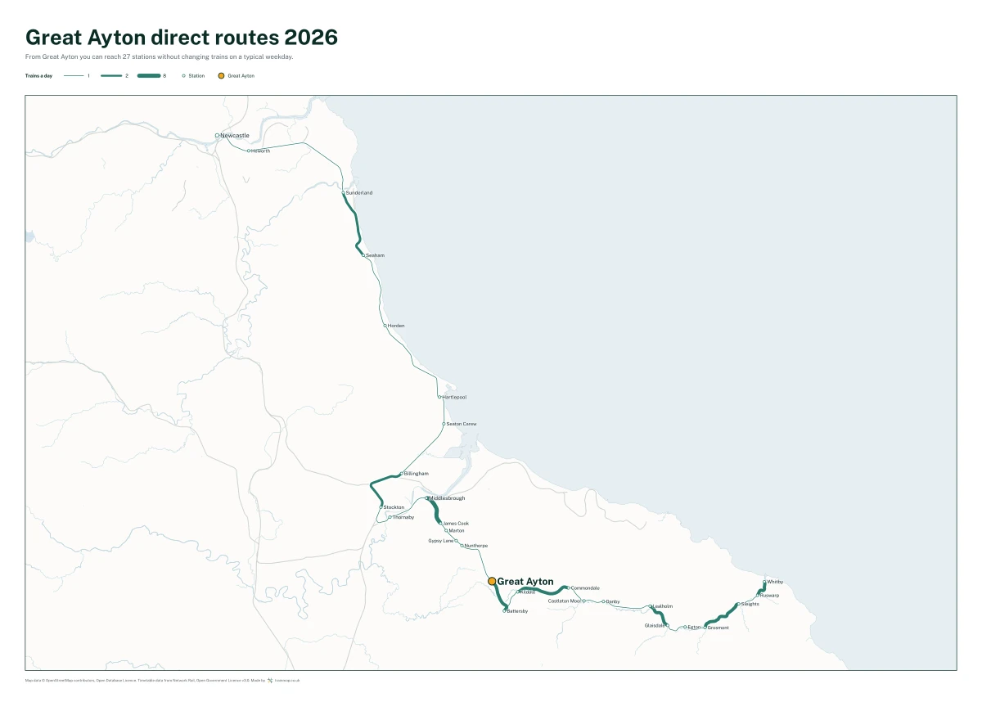Click the Glaisdale station marker
The width and height of the screenshot is (982, 702).
tap(667, 626)
